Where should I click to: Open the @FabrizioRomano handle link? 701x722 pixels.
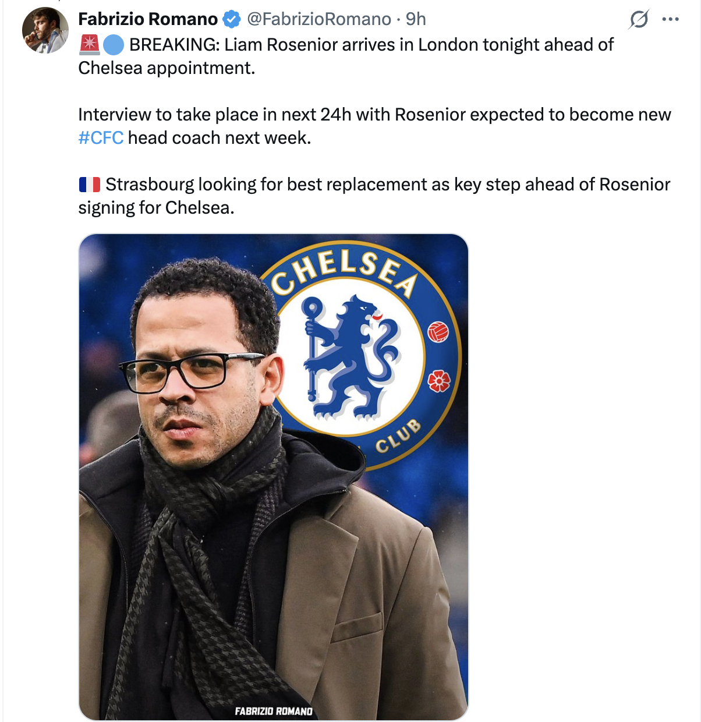point(319,19)
